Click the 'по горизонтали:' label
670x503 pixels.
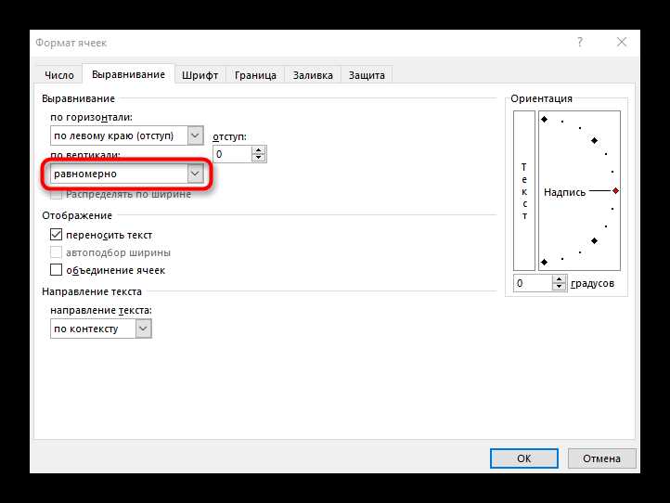(92, 117)
